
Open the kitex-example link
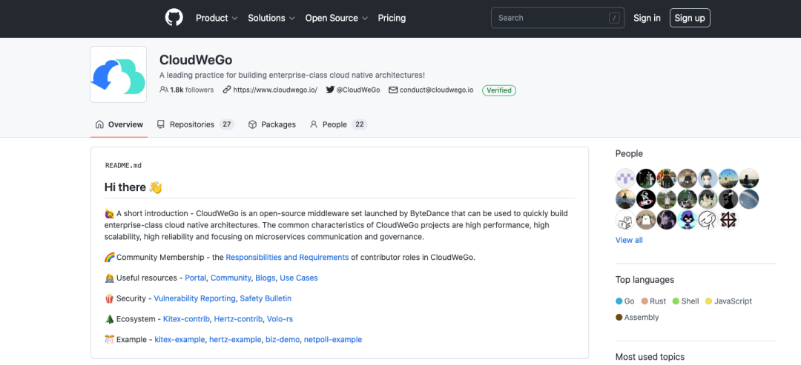(x=179, y=340)
